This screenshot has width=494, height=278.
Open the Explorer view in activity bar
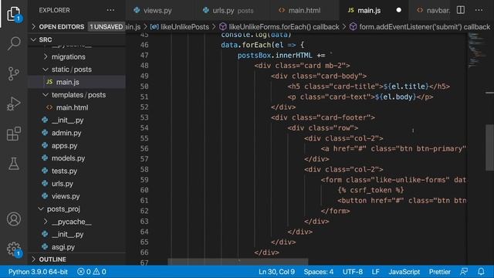[14, 14]
